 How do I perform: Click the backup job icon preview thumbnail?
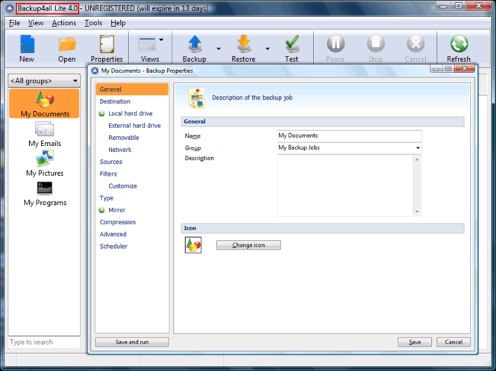coord(193,245)
